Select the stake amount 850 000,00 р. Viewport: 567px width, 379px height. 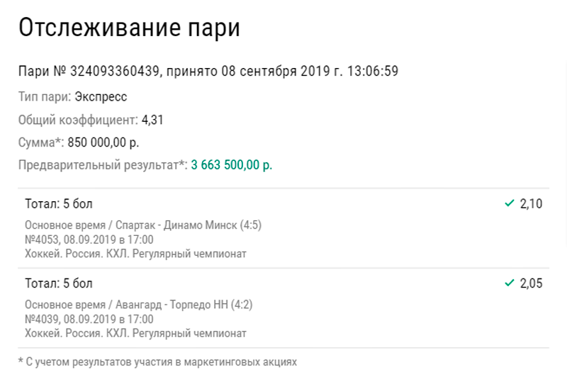[103, 142]
